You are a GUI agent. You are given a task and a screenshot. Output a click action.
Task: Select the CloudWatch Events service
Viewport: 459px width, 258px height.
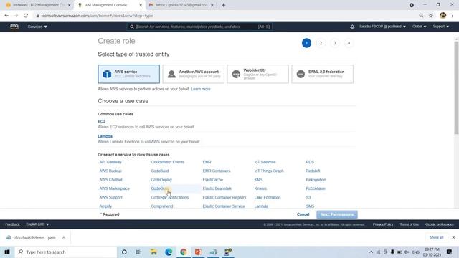point(167,162)
